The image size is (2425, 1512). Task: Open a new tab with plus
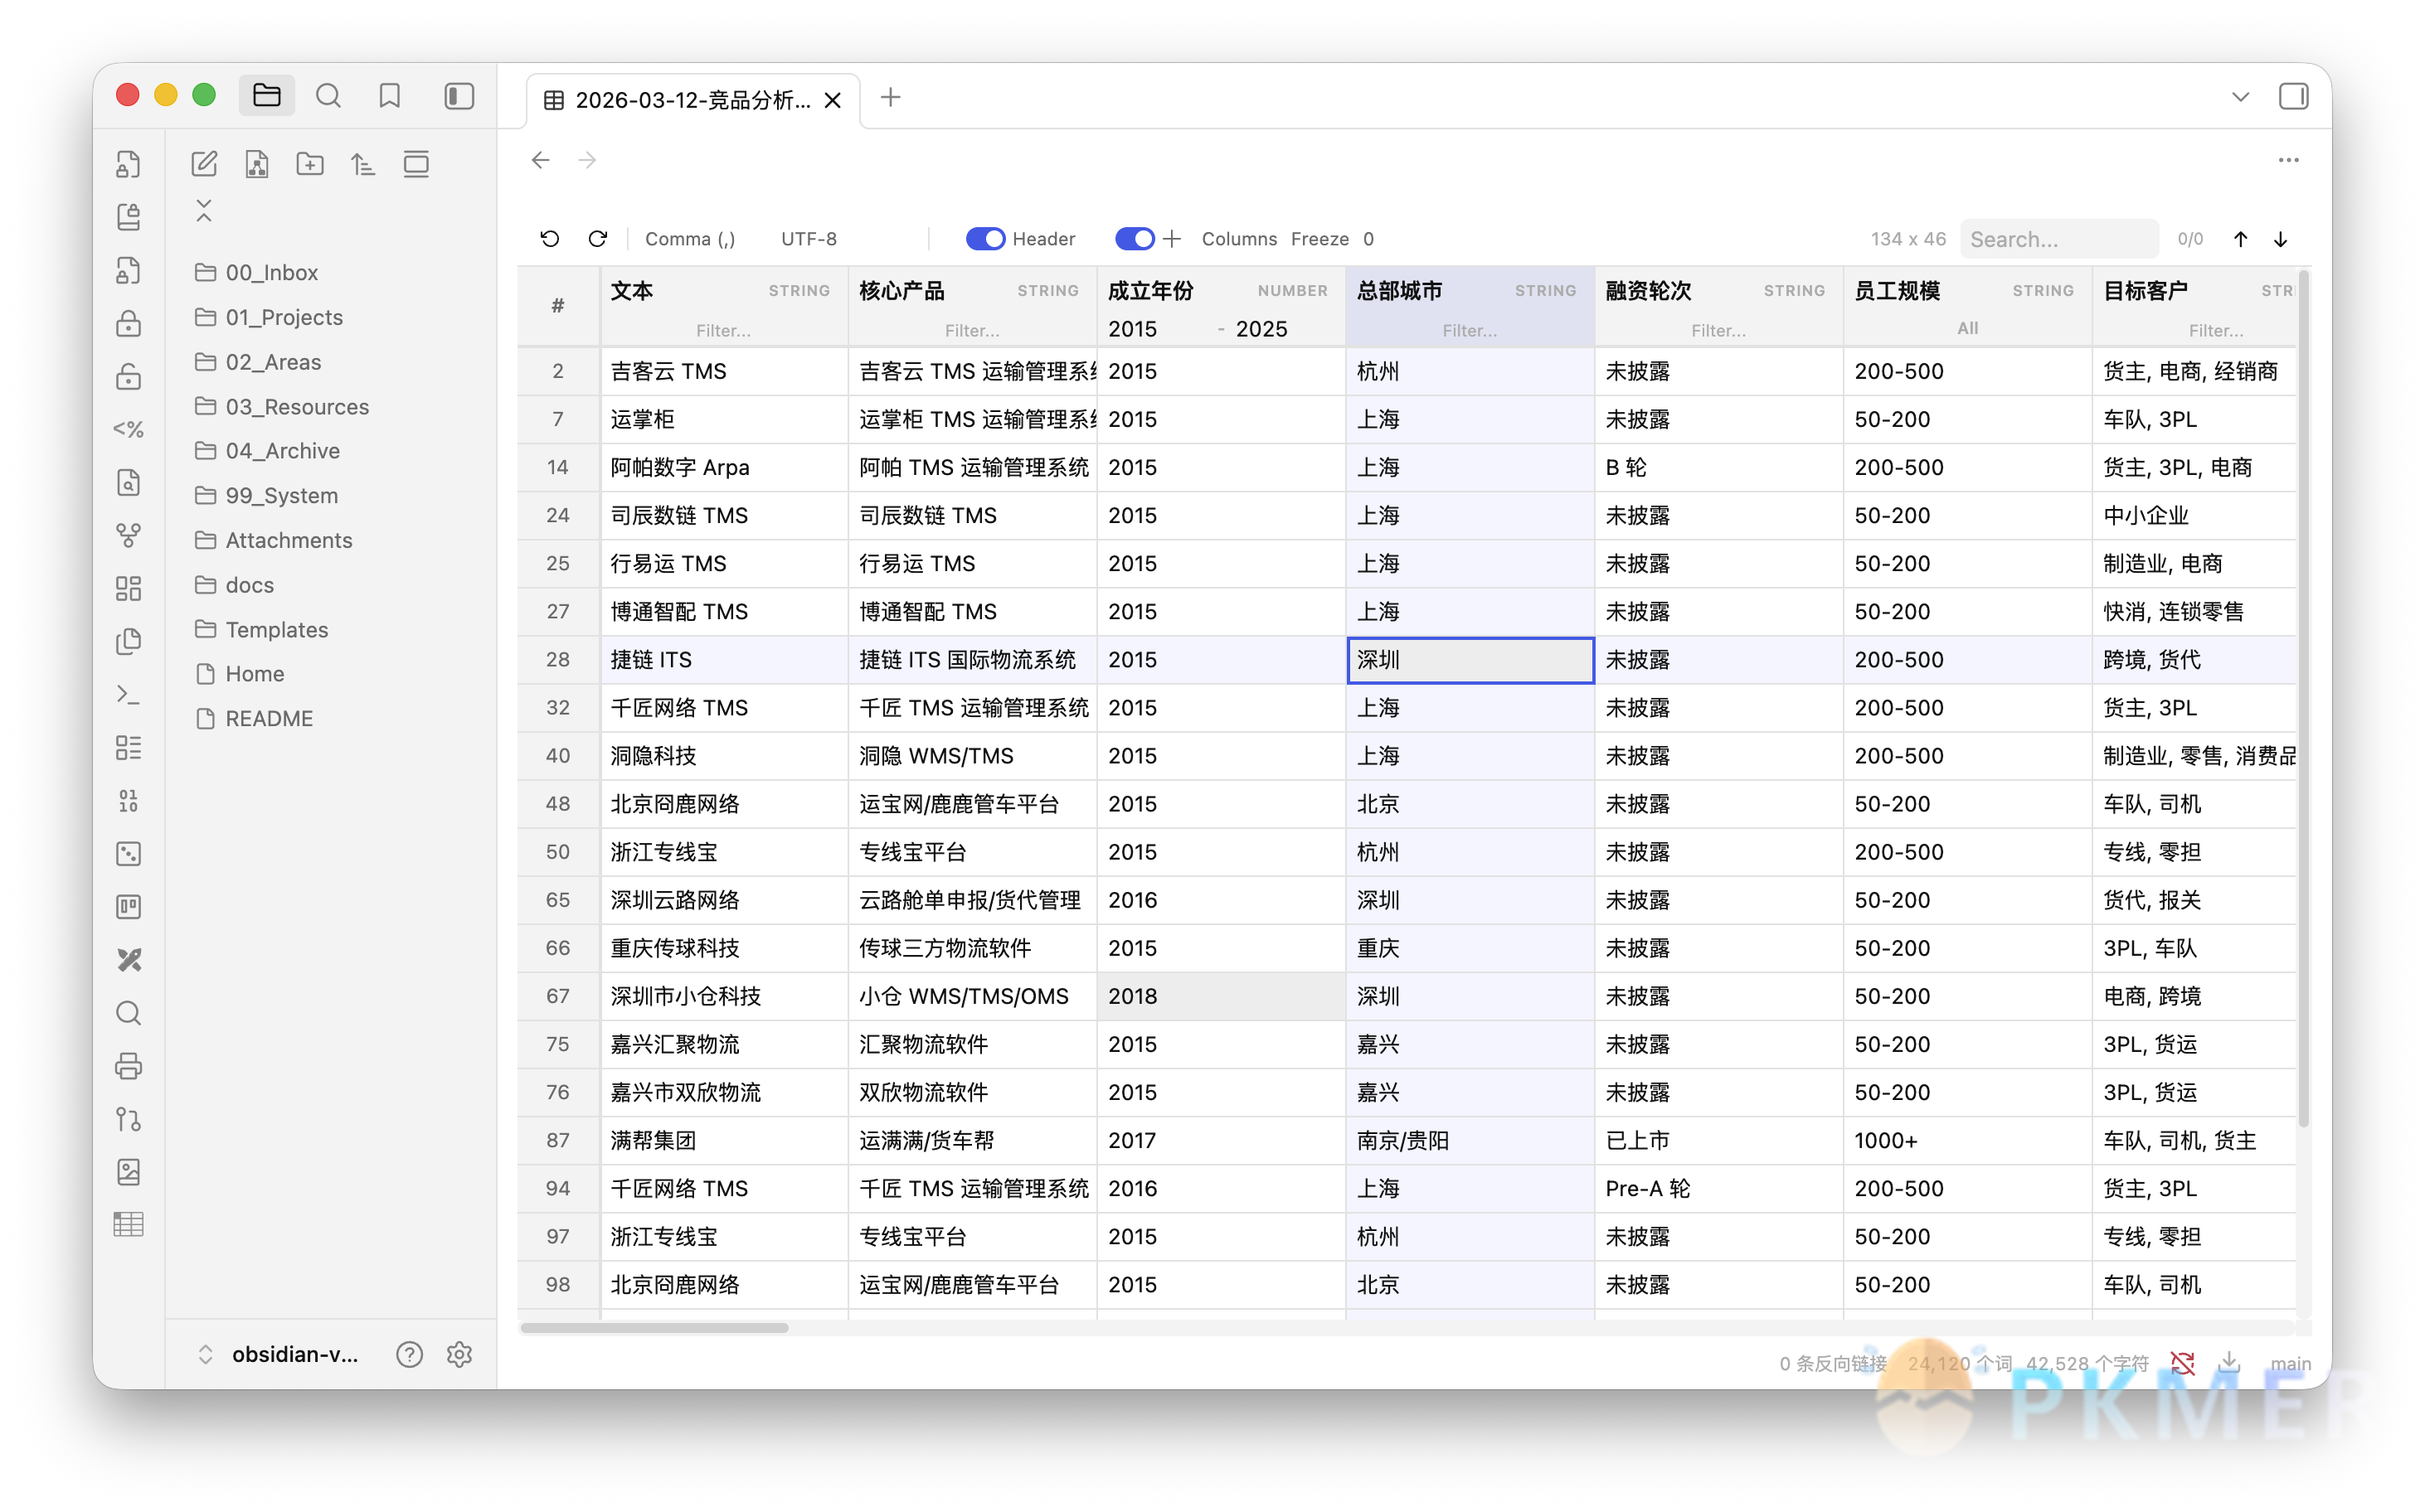[891, 97]
